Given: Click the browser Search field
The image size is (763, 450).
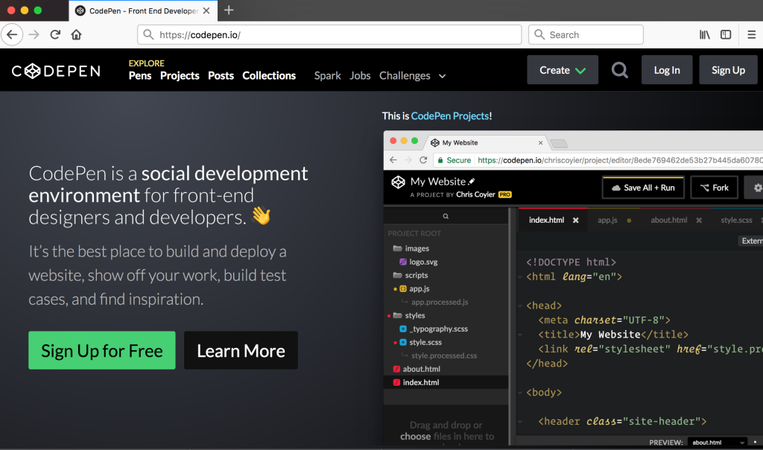Looking at the screenshot, I should pyautogui.click(x=586, y=34).
